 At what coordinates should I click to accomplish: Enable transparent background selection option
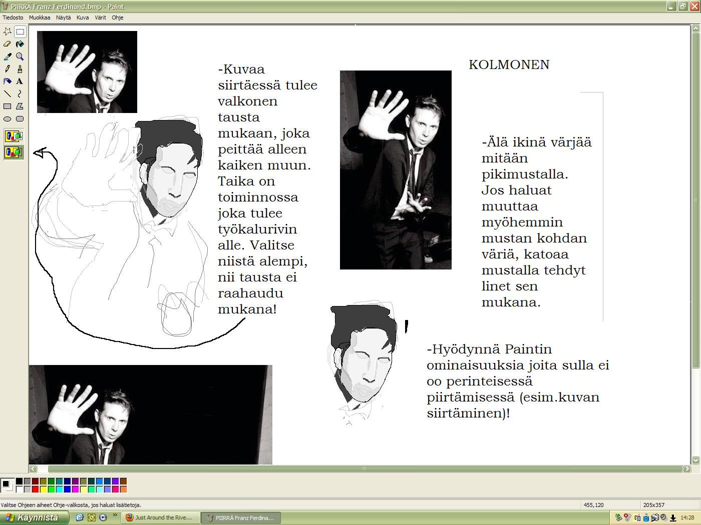point(14,152)
